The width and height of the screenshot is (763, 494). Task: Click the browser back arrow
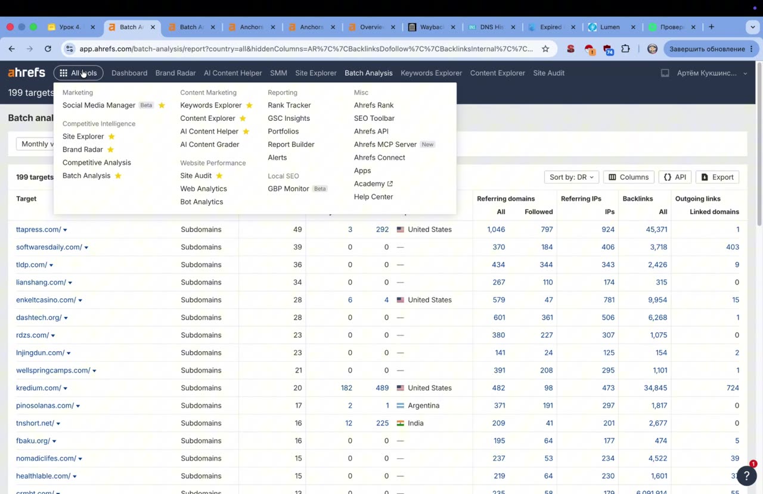click(x=12, y=49)
